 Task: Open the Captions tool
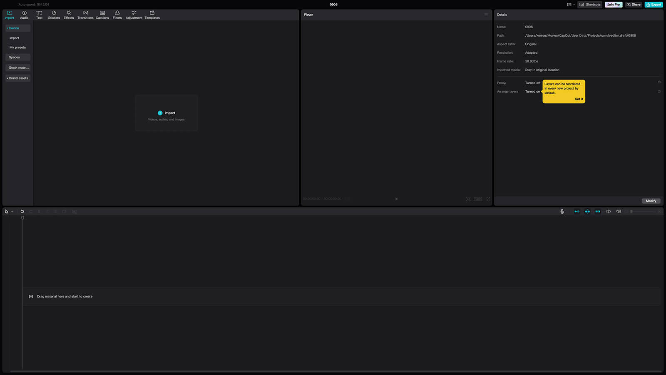(x=102, y=15)
